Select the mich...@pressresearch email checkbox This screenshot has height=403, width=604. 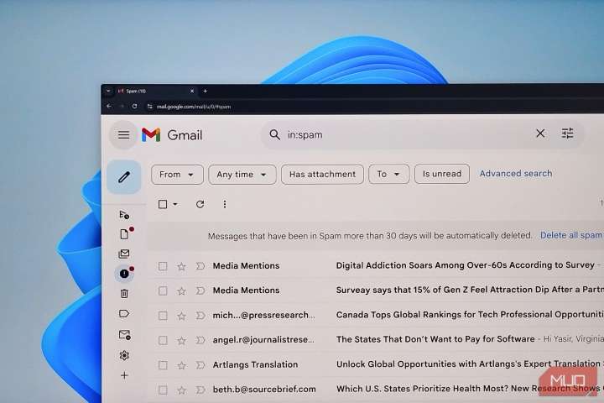163,316
